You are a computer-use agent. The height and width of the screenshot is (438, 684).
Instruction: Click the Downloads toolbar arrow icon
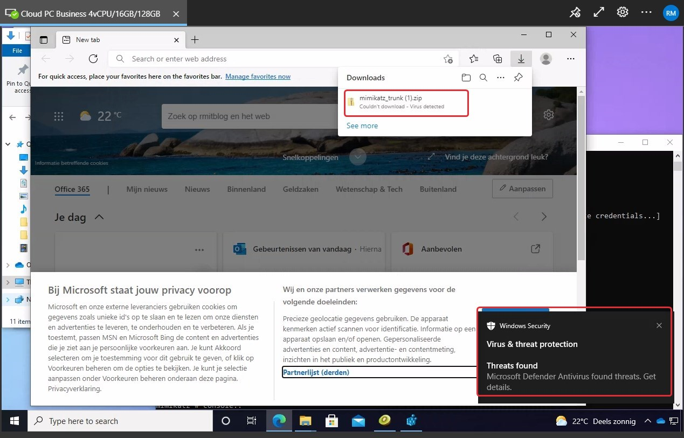[521, 59]
